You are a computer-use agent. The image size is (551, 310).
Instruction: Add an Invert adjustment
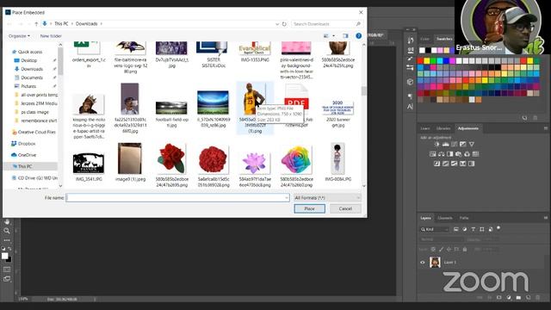pos(436,164)
